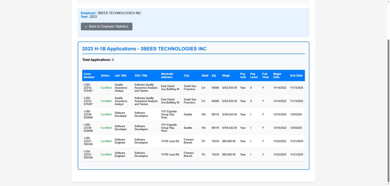The image size is (390, 186).
Task: Click Certified status in first Software Developer row
Action: coord(106,114)
